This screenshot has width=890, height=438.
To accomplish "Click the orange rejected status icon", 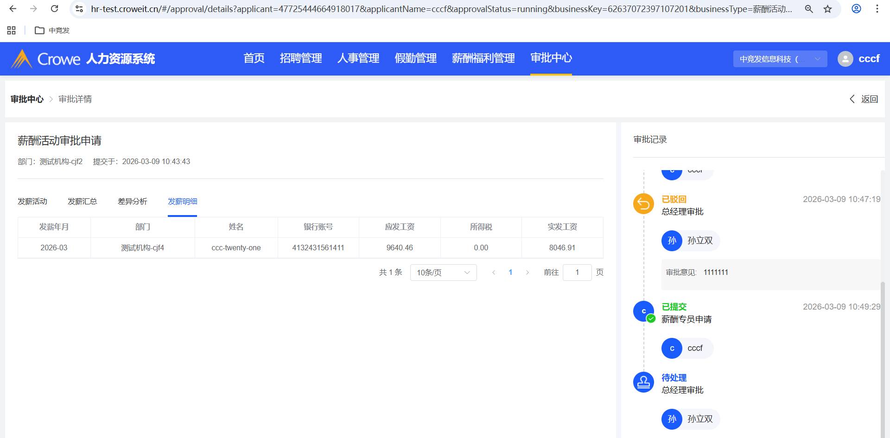I will [643, 203].
